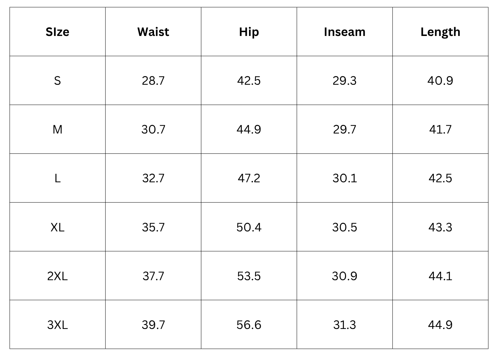Viewport: 498px width, 356px height.
Task: Select the Inseam column header
Action: coord(344,32)
